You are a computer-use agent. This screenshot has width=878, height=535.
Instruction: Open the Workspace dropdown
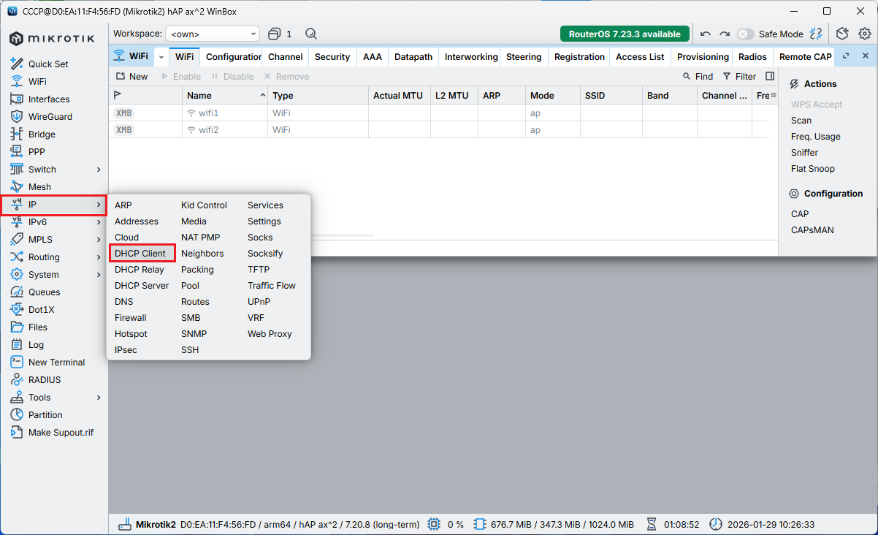coord(213,34)
